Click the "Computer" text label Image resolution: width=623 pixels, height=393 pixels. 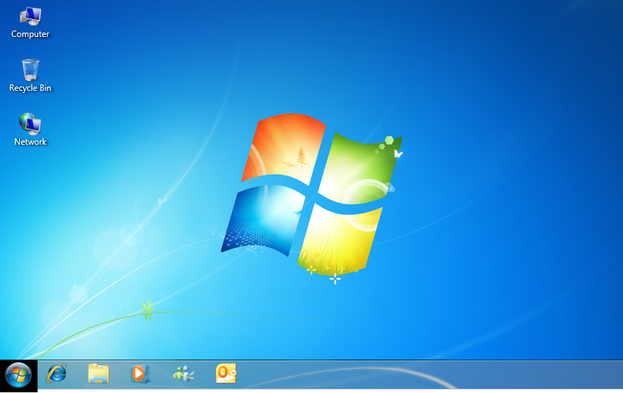(x=30, y=34)
